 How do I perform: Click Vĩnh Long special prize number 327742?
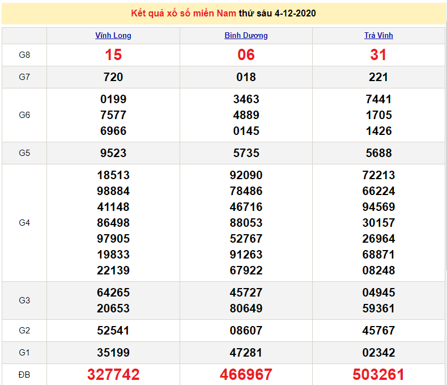(x=113, y=375)
